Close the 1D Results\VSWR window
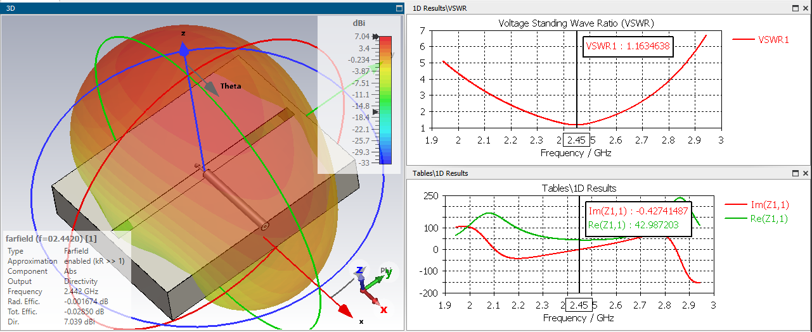This screenshot has height=332, width=812. (x=806, y=8)
